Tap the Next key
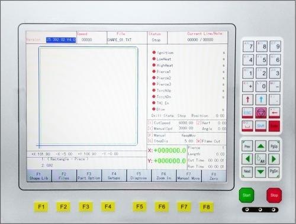 pyautogui.click(x=247, y=172)
